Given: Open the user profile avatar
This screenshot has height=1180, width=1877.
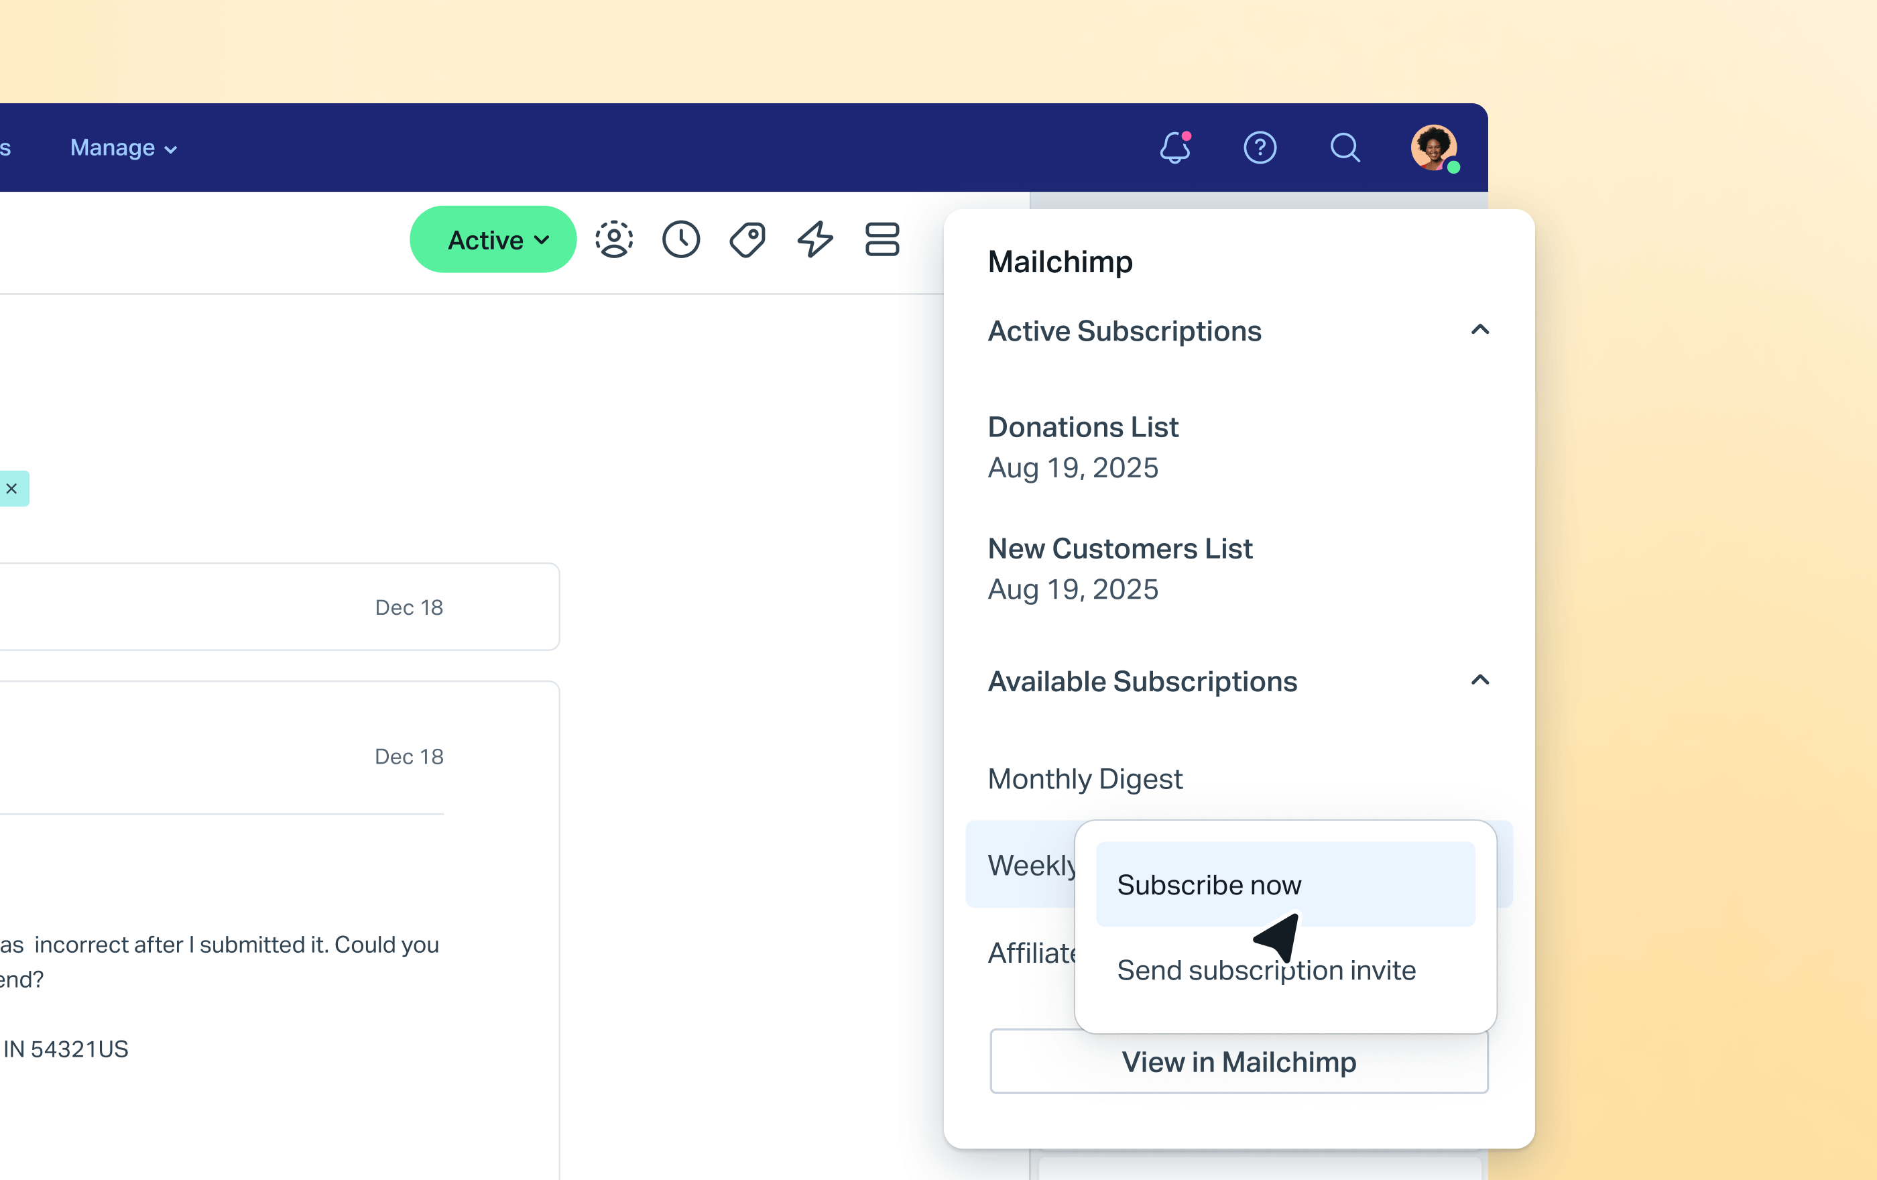Looking at the screenshot, I should click(x=1435, y=147).
